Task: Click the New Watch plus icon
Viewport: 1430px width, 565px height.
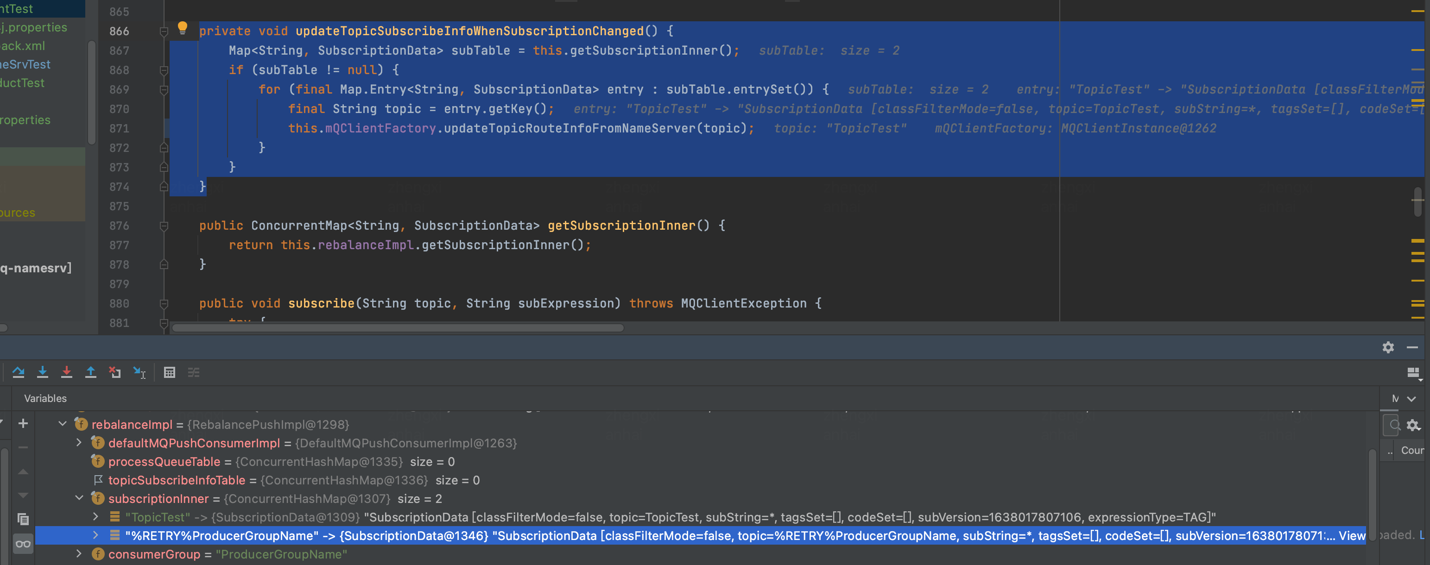Action: pos(23,423)
